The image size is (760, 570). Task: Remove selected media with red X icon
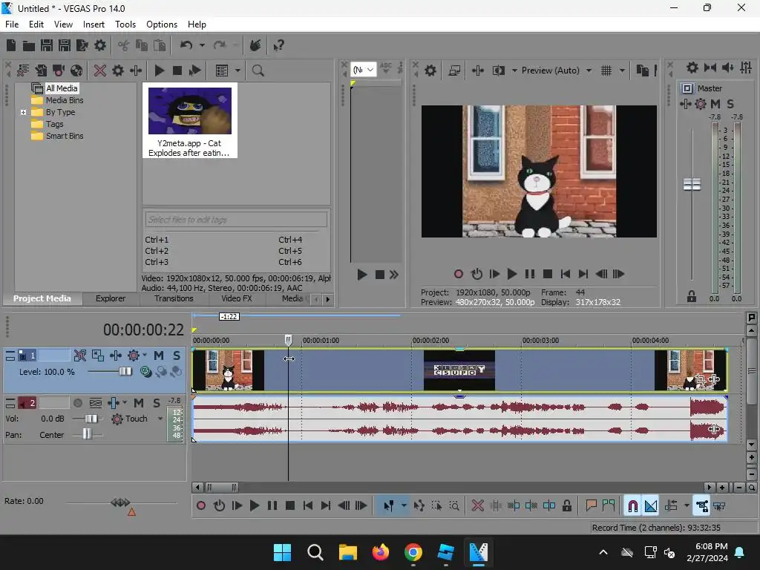point(100,71)
